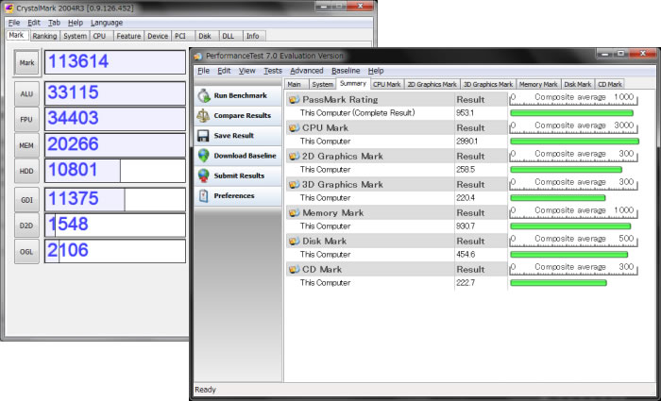Switch to CD Mark tab

coord(610,84)
